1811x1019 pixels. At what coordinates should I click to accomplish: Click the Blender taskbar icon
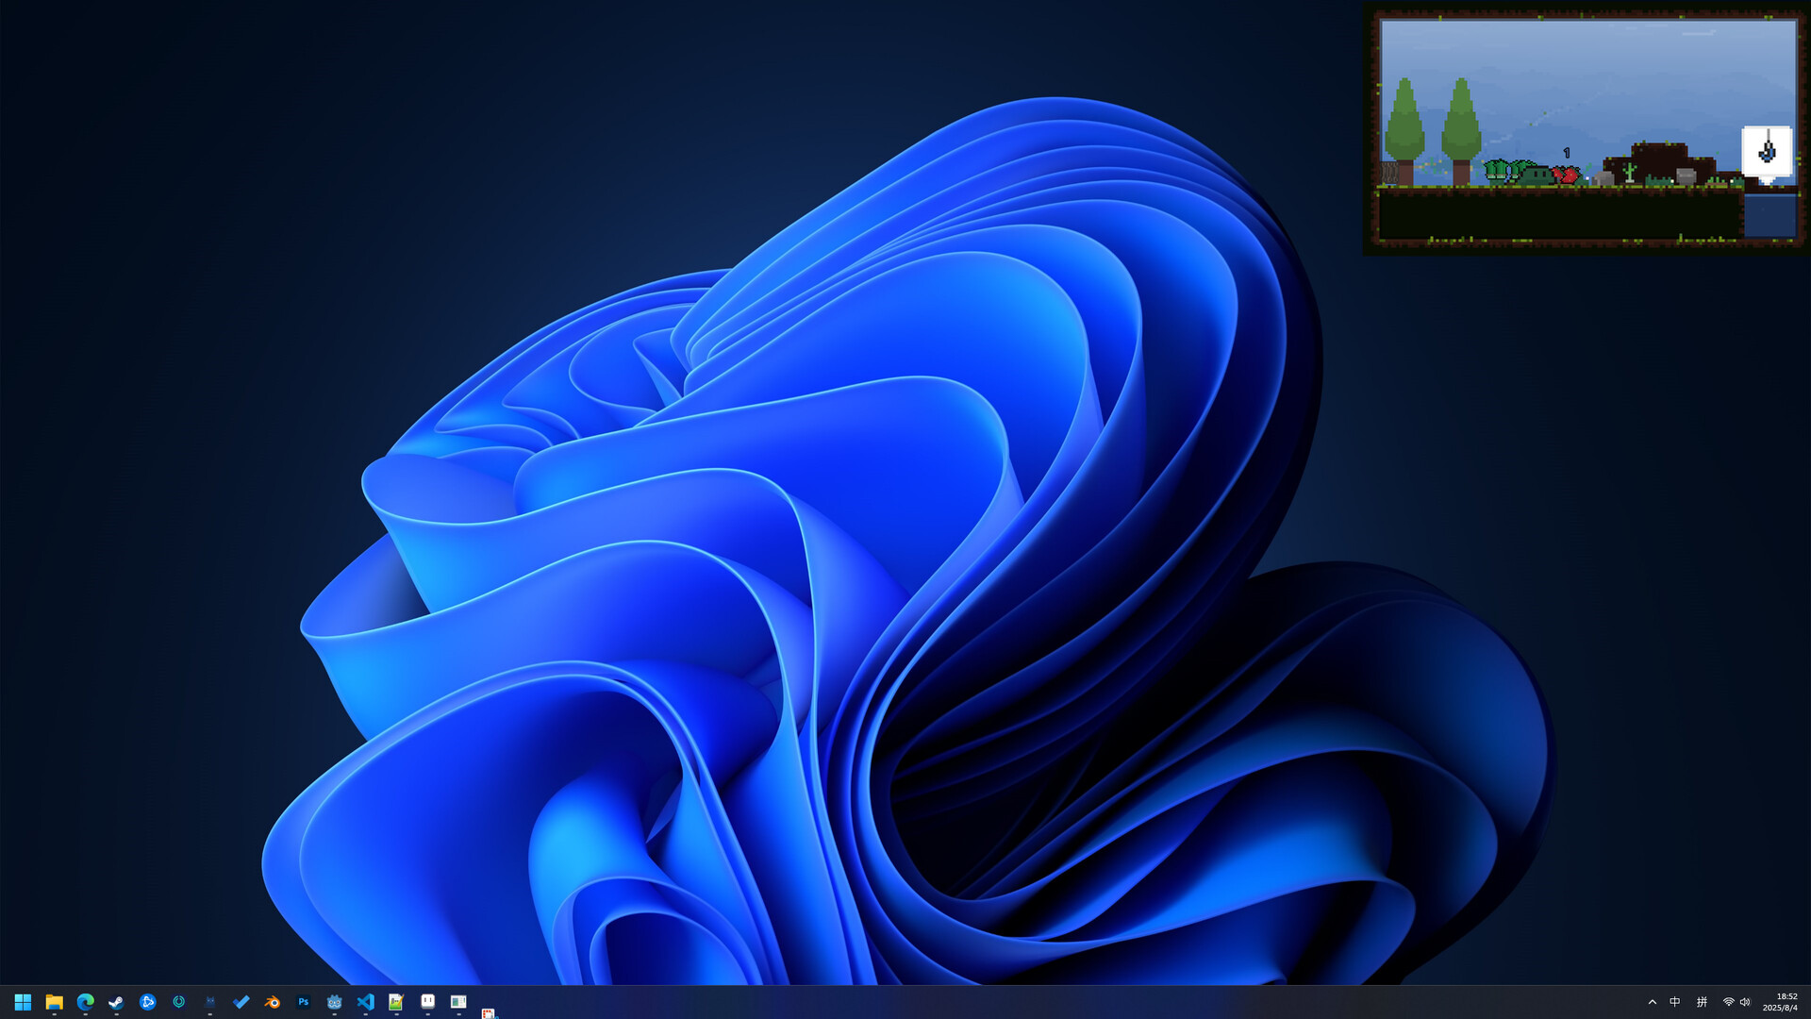[x=273, y=1002]
